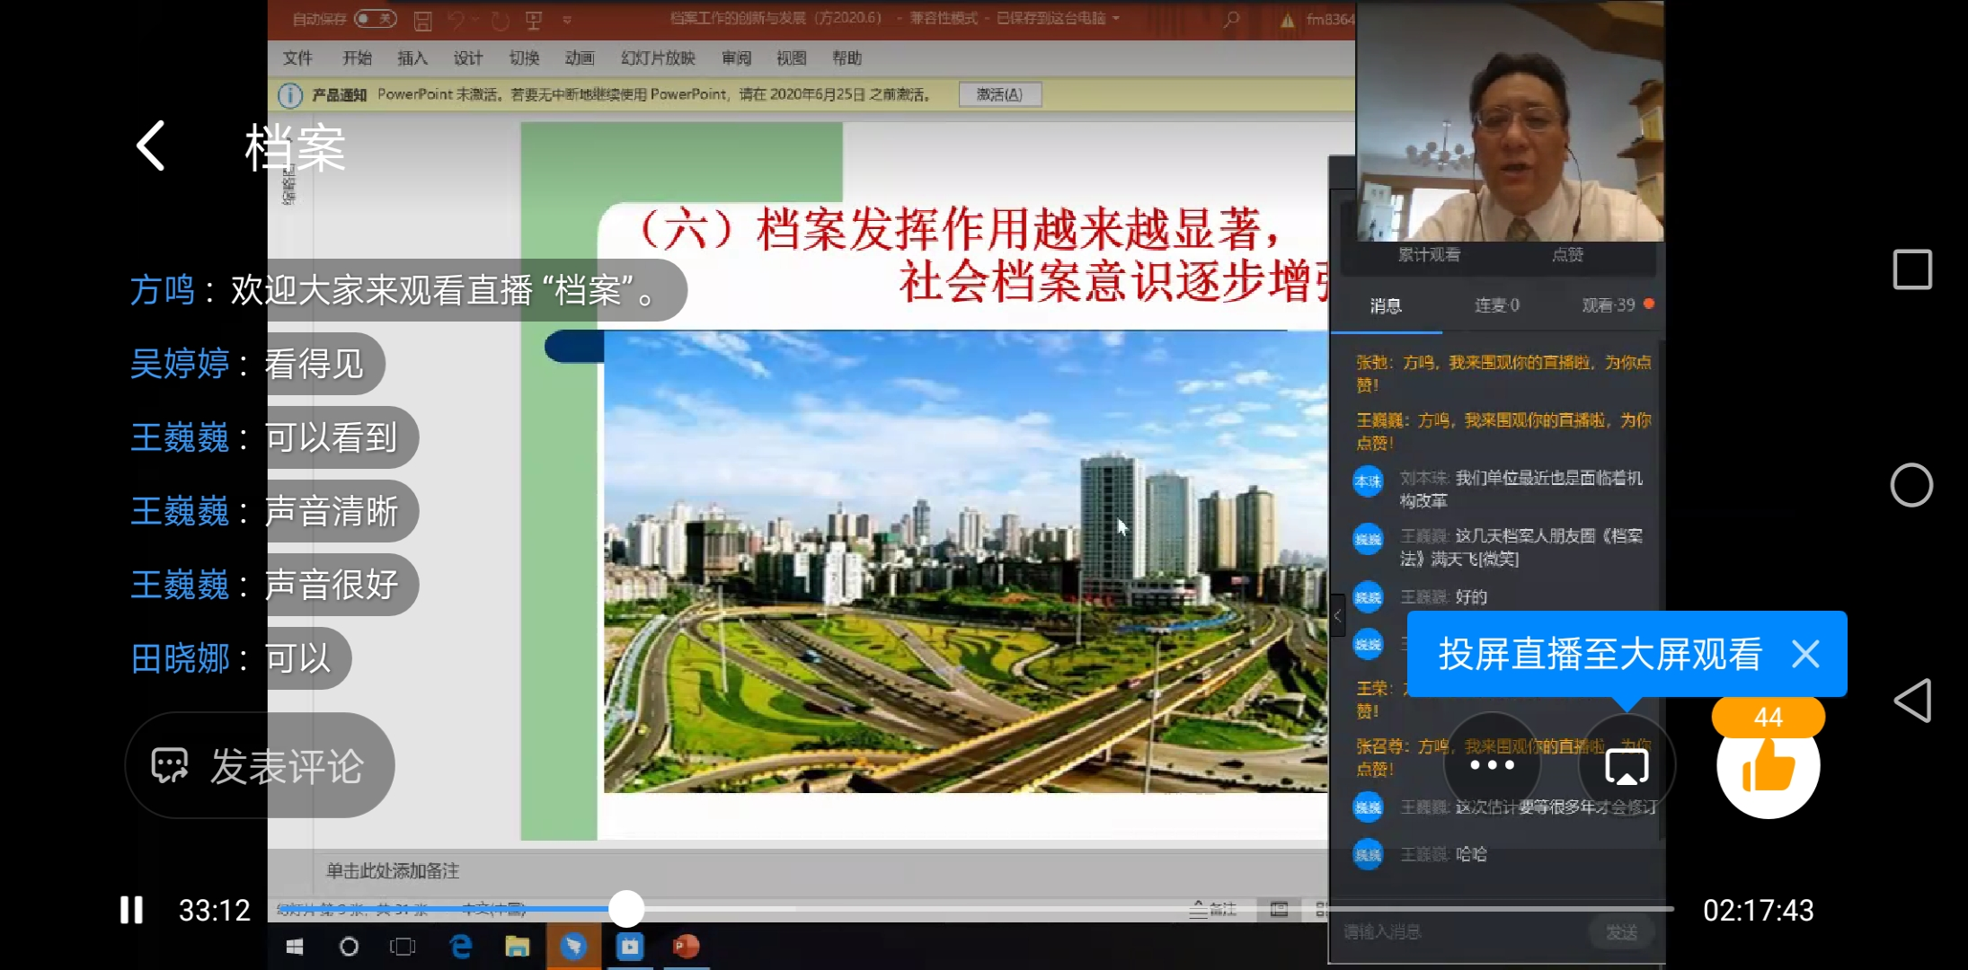Tap the thumbs-up like button

[1769, 766]
